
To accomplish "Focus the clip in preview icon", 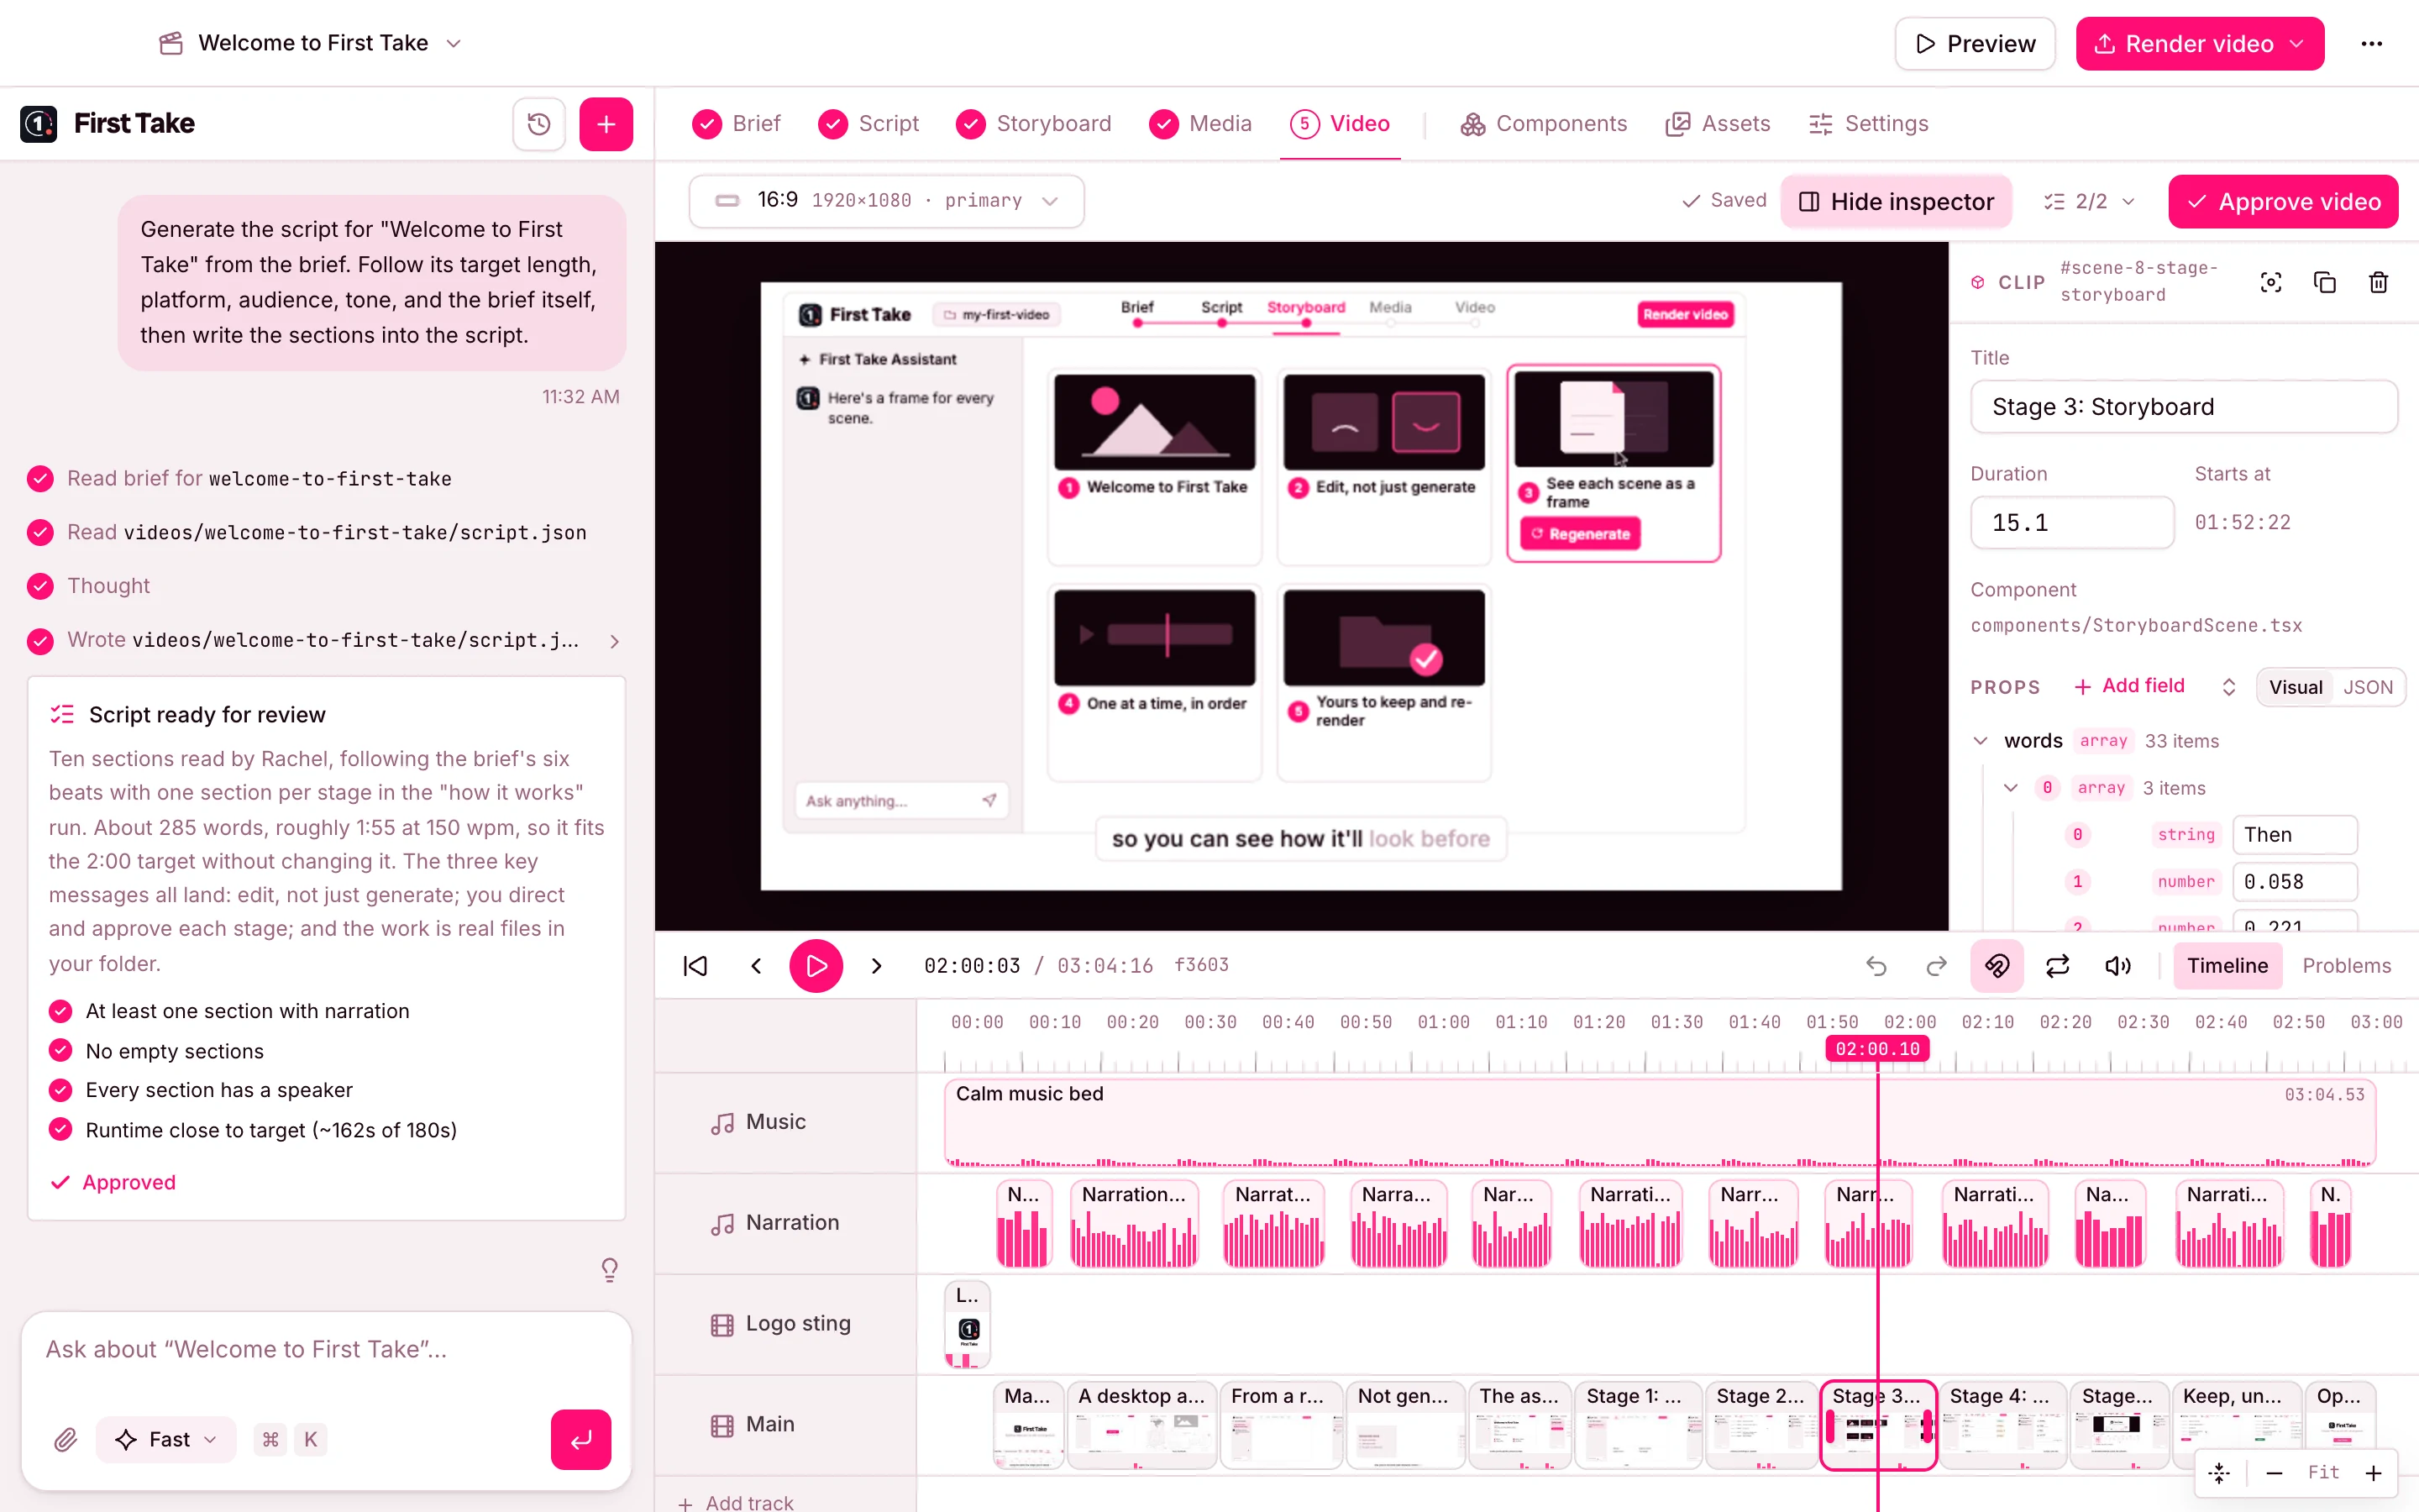I will (x=2270, y=282).
